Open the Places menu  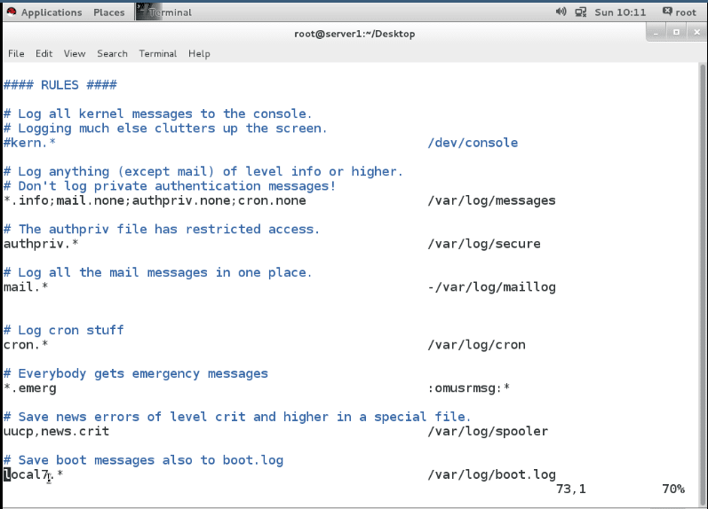click(108, 12)
